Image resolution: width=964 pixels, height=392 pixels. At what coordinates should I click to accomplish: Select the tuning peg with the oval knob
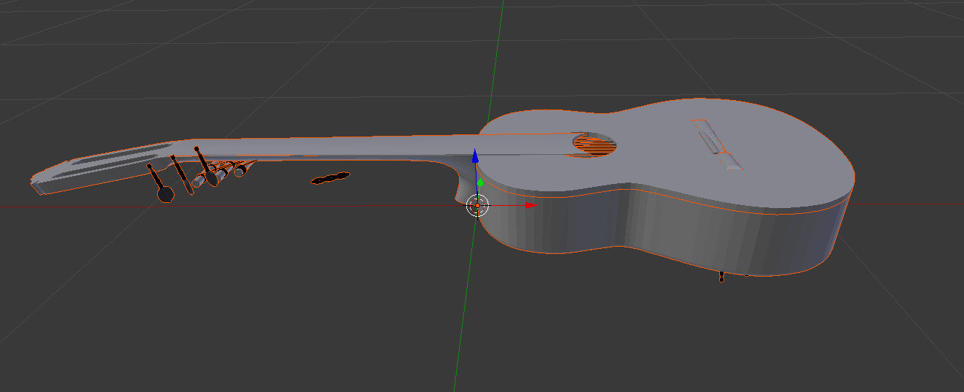tap(206, 166)
